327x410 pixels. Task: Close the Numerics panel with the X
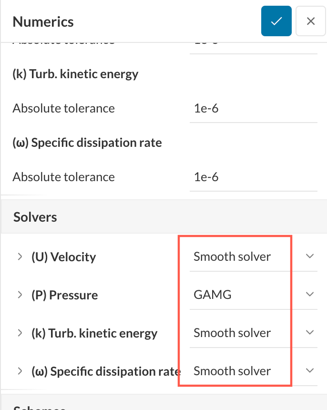310,21
